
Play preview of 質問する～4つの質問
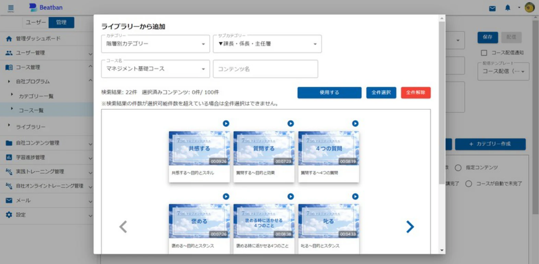click(x=355, y=123)
